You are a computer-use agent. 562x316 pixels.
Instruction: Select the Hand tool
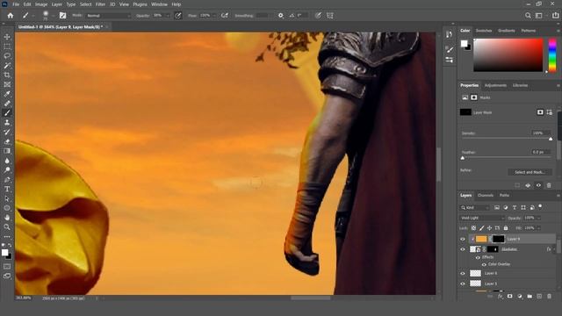pyautogui.click(x=7, y=218)
